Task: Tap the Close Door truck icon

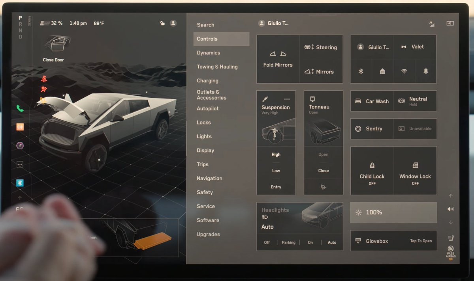Action: [x=57, y=43]
